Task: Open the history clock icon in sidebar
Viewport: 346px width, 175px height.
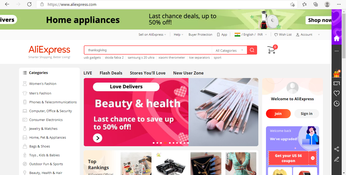Action: (337, 104)
